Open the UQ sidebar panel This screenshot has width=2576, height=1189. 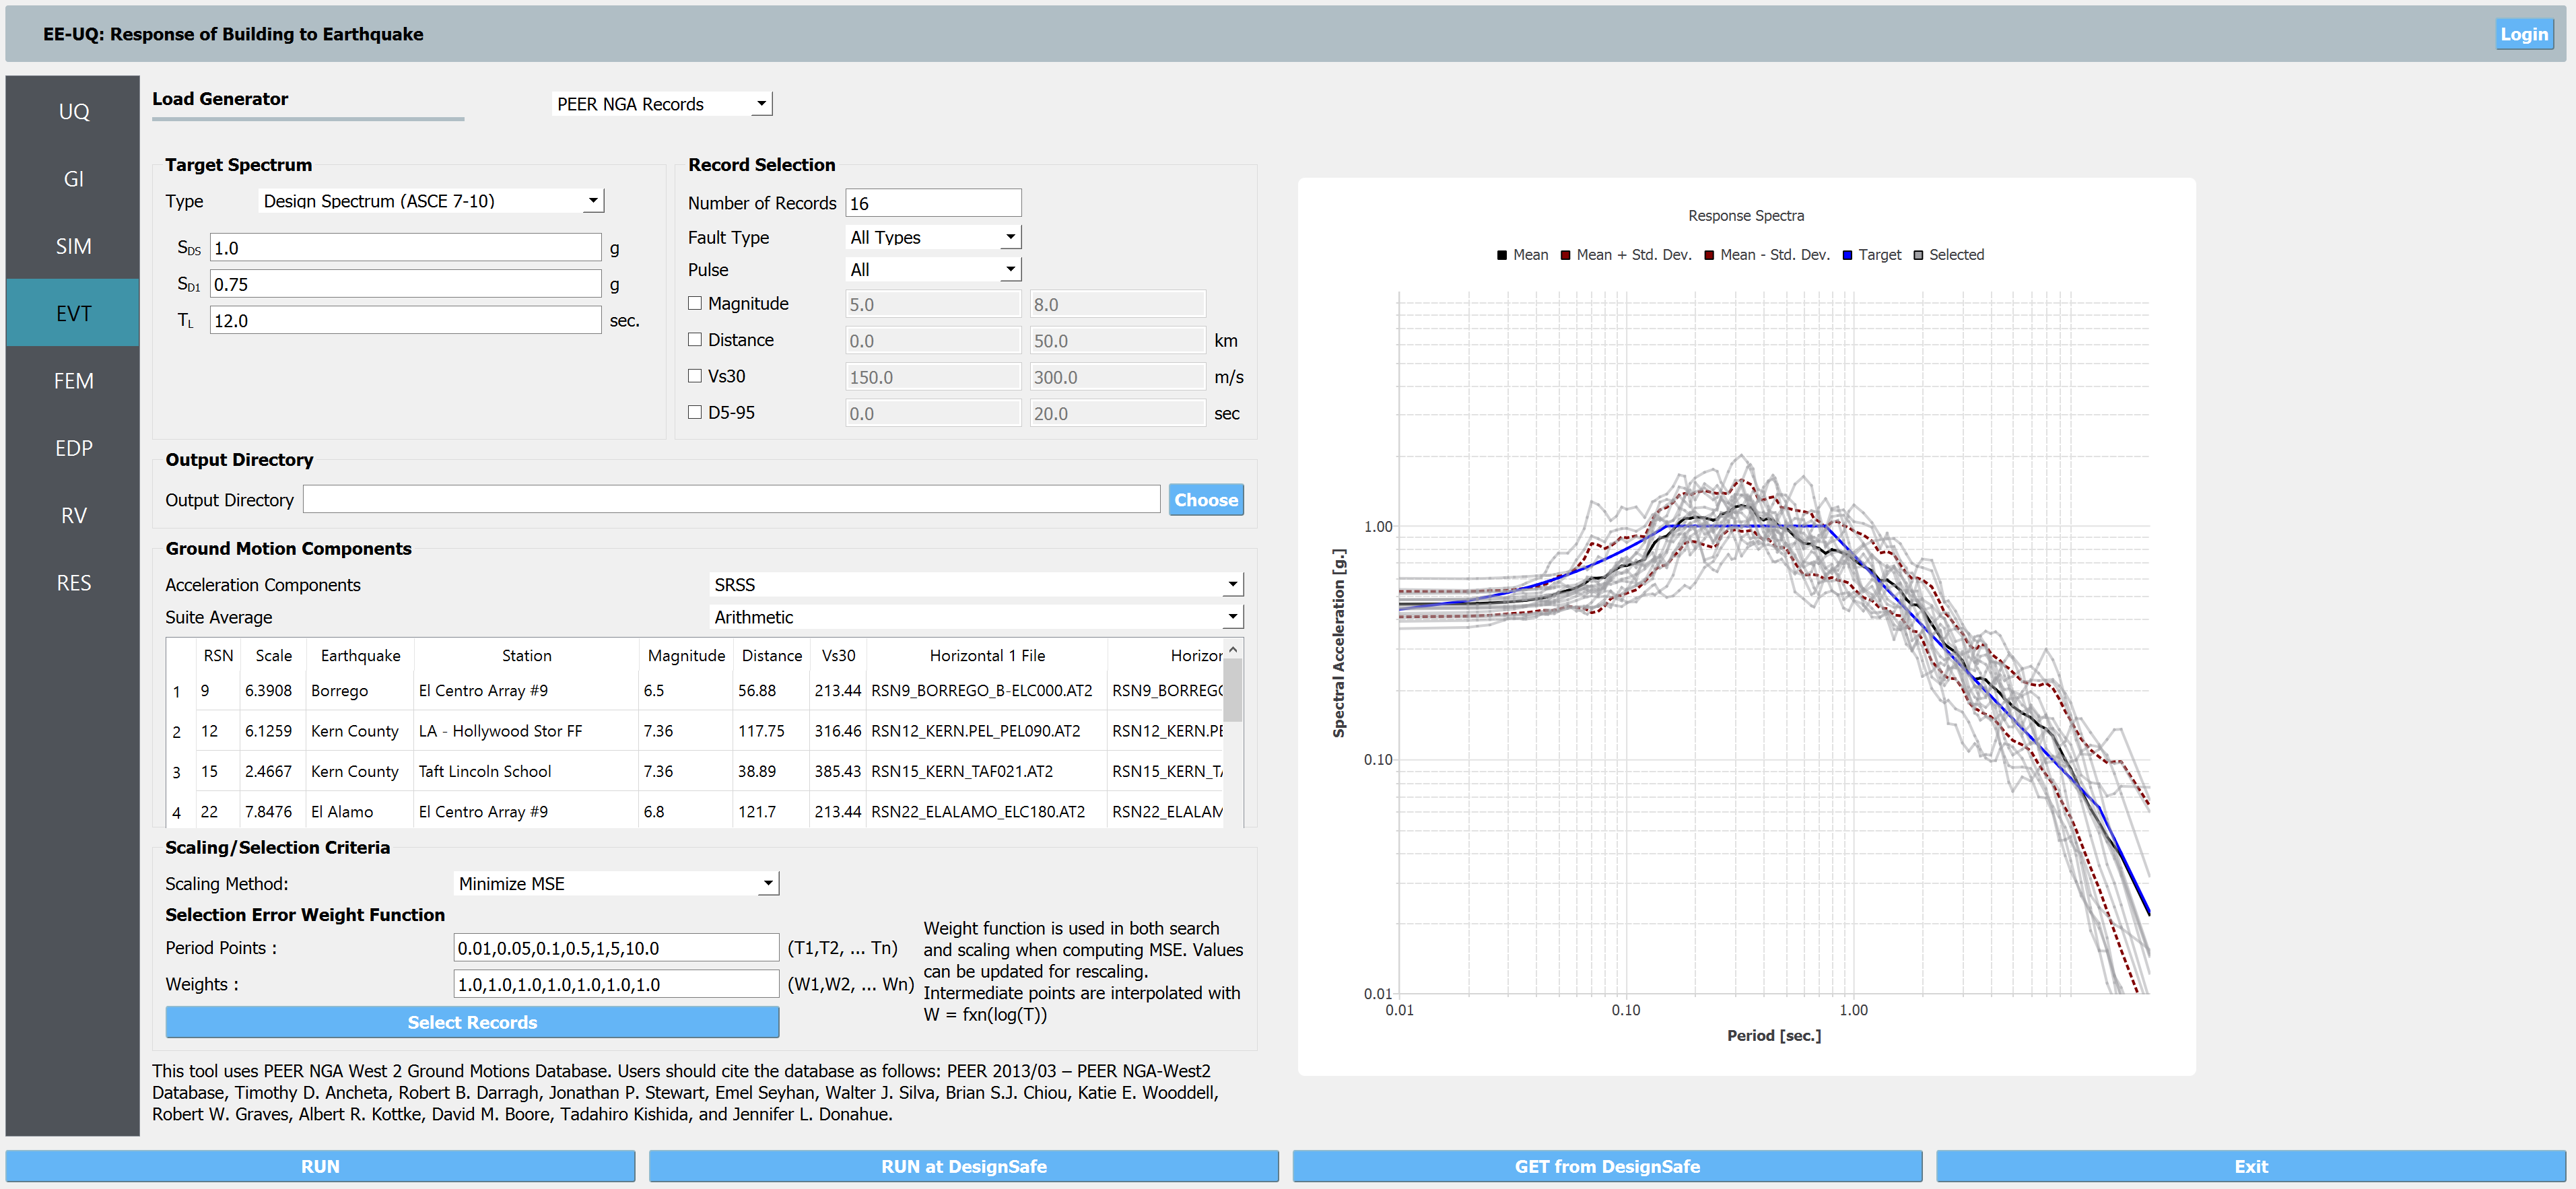[73, 111]
